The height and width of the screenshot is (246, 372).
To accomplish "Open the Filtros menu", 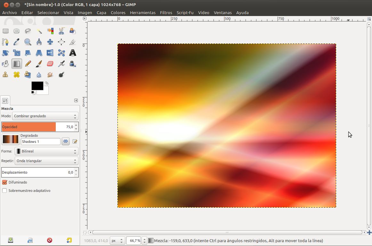I will (x=166, y=12).
